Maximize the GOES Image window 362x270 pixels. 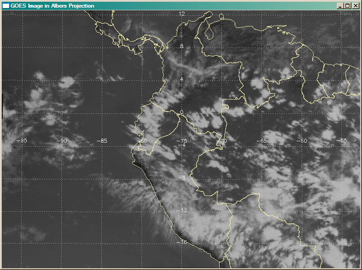point(347,6)
